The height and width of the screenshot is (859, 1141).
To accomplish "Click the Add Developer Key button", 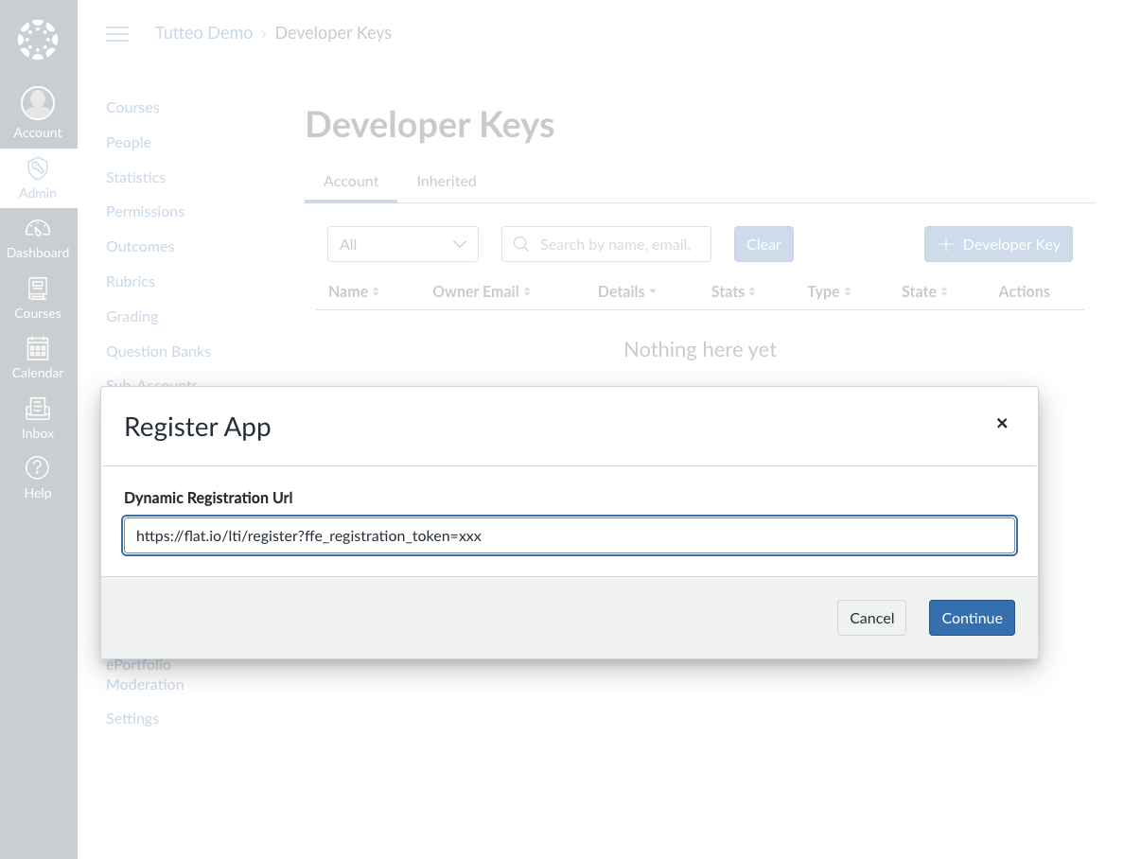I will [998, 244].
